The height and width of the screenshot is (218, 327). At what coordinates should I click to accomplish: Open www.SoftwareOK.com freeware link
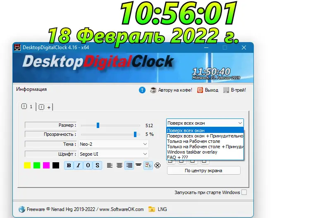click(85, 209)
